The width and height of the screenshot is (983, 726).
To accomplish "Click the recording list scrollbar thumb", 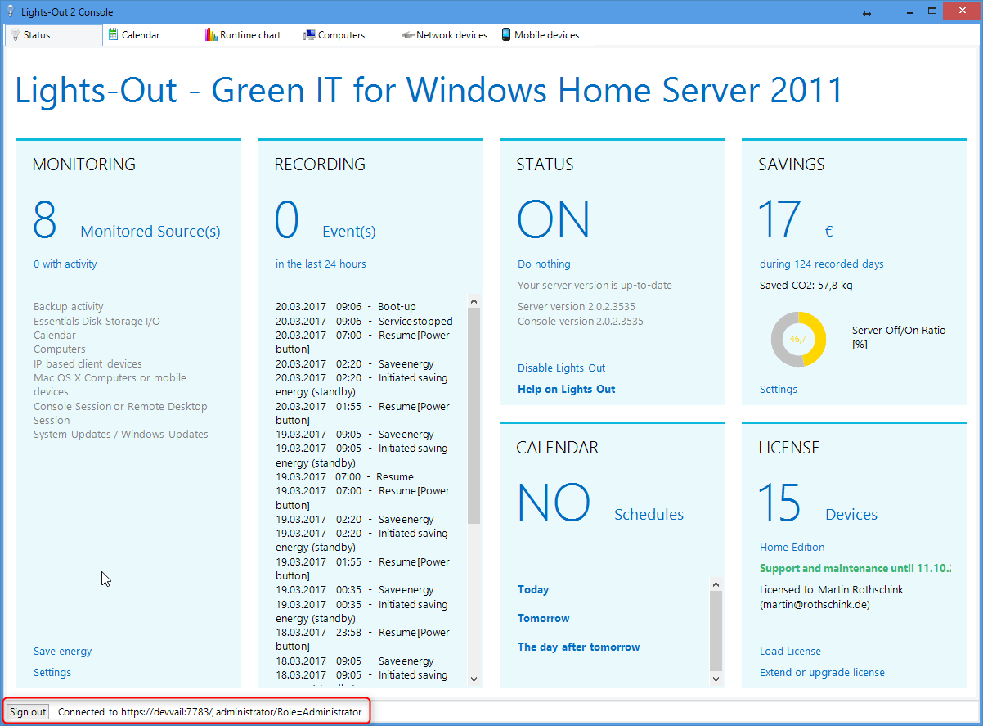I will 474,416.
